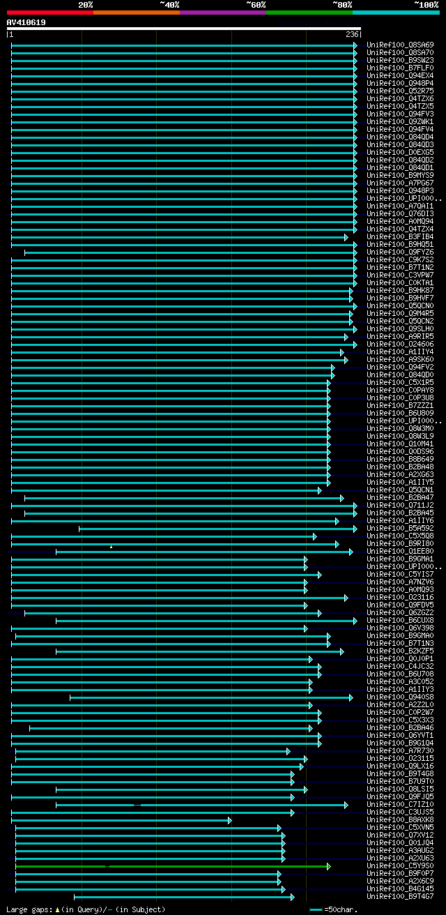Screen dimensions: 446x915
Task: Click the =50char. scale legend text
Action: 341,909
